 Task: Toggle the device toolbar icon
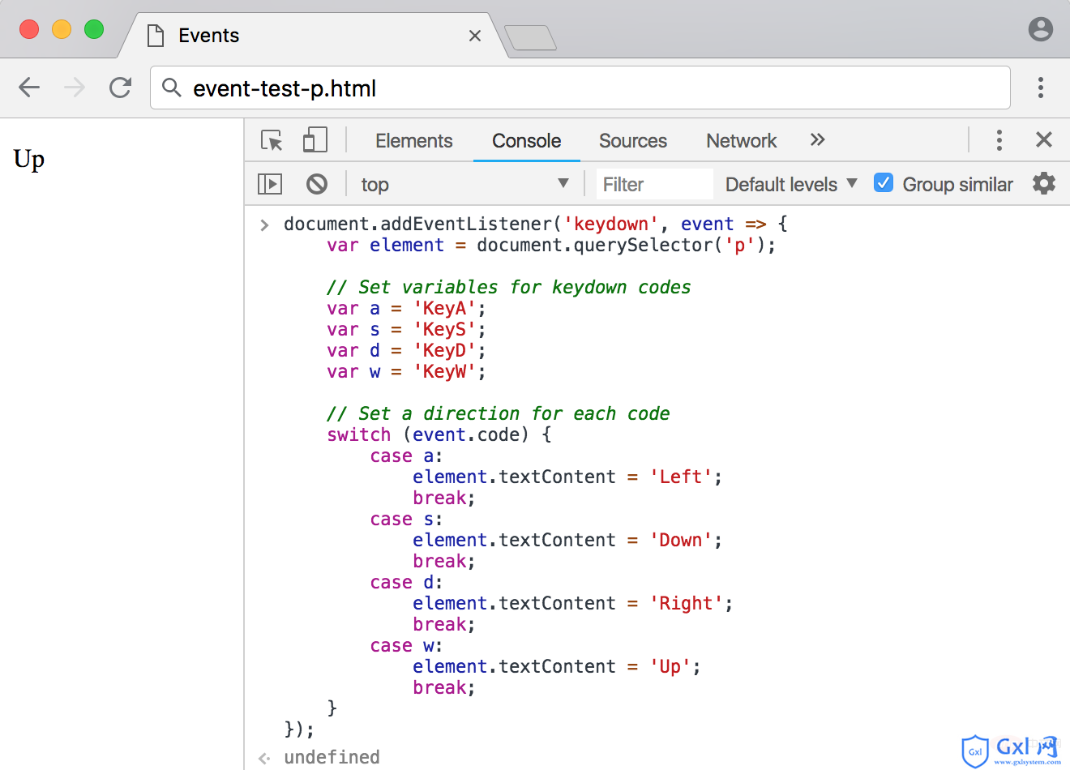[x=315, y=140]
